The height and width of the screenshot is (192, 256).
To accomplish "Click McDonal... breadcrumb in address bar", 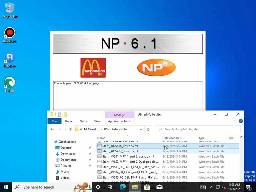I will click(x=91, y=129).
